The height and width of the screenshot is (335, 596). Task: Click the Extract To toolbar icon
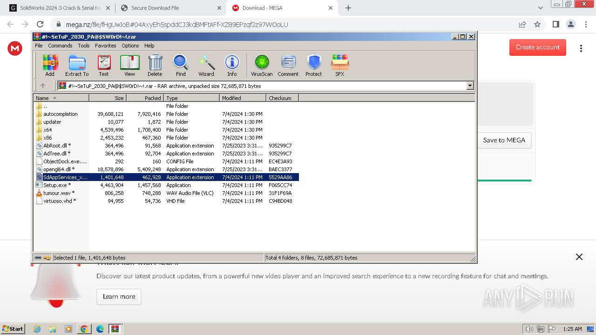[77, 65]
